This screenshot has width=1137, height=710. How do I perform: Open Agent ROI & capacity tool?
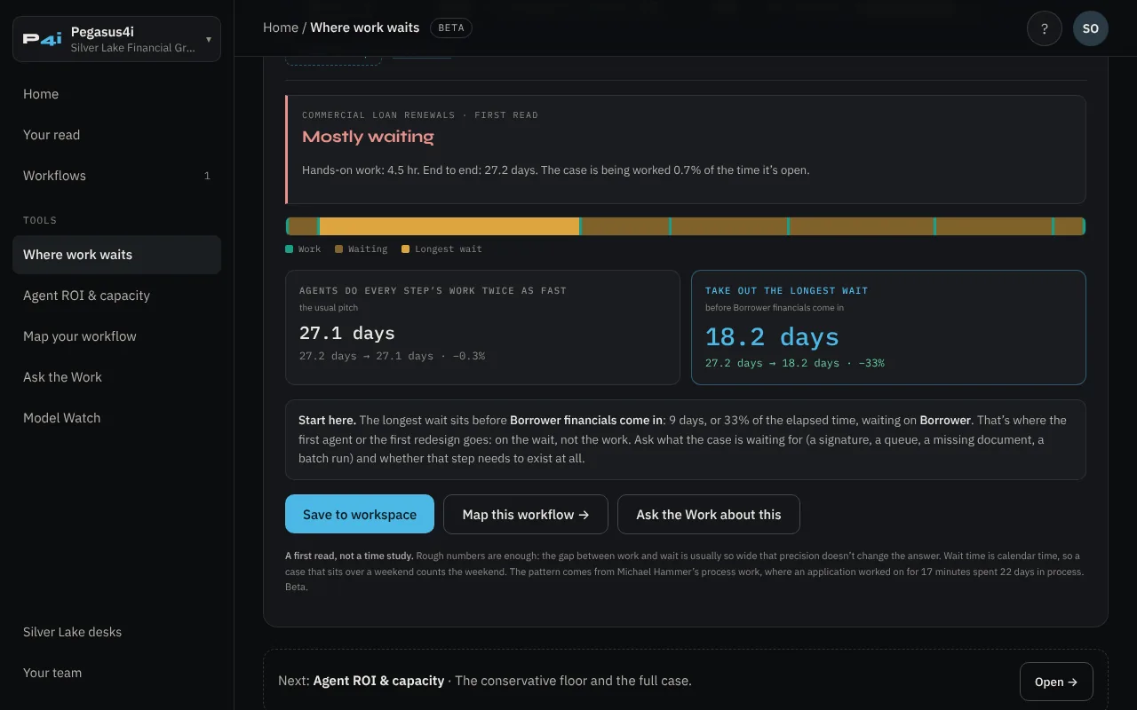pos(116,296)
